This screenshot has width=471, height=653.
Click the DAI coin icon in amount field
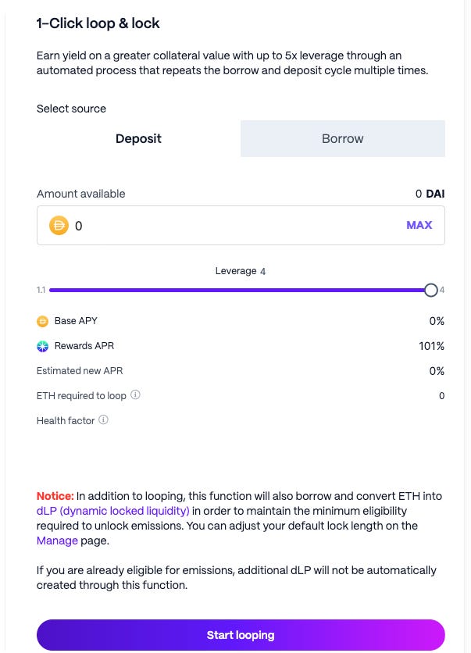(59, 225)
